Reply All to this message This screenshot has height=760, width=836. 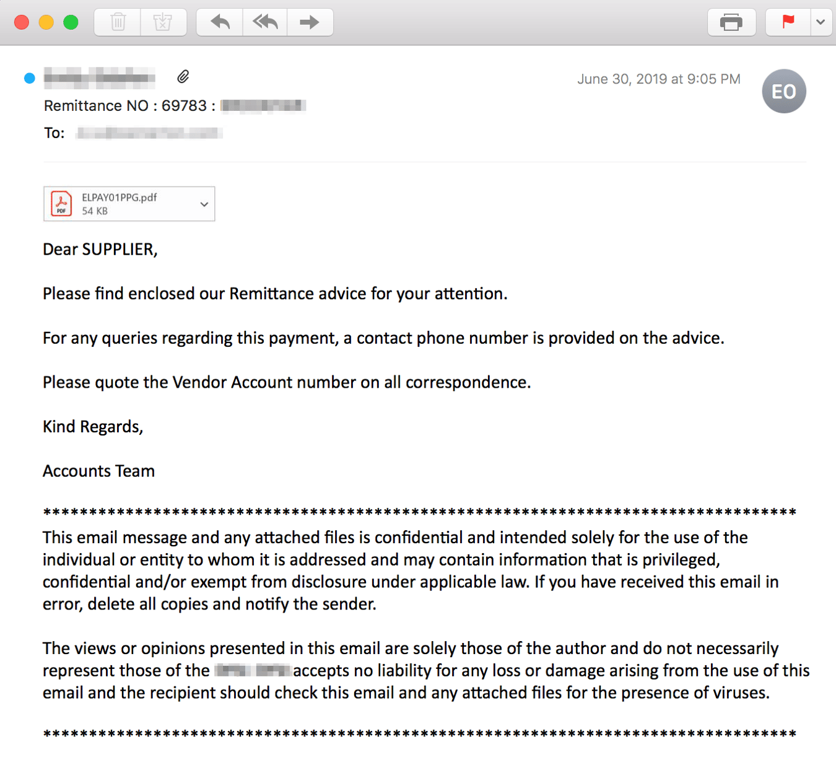pyautogui.click(x=264, y=22)
